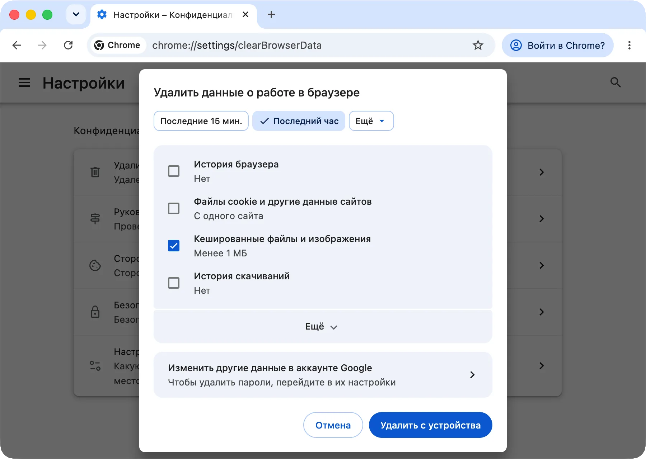Close the Настройки tab

click(245, 15)
